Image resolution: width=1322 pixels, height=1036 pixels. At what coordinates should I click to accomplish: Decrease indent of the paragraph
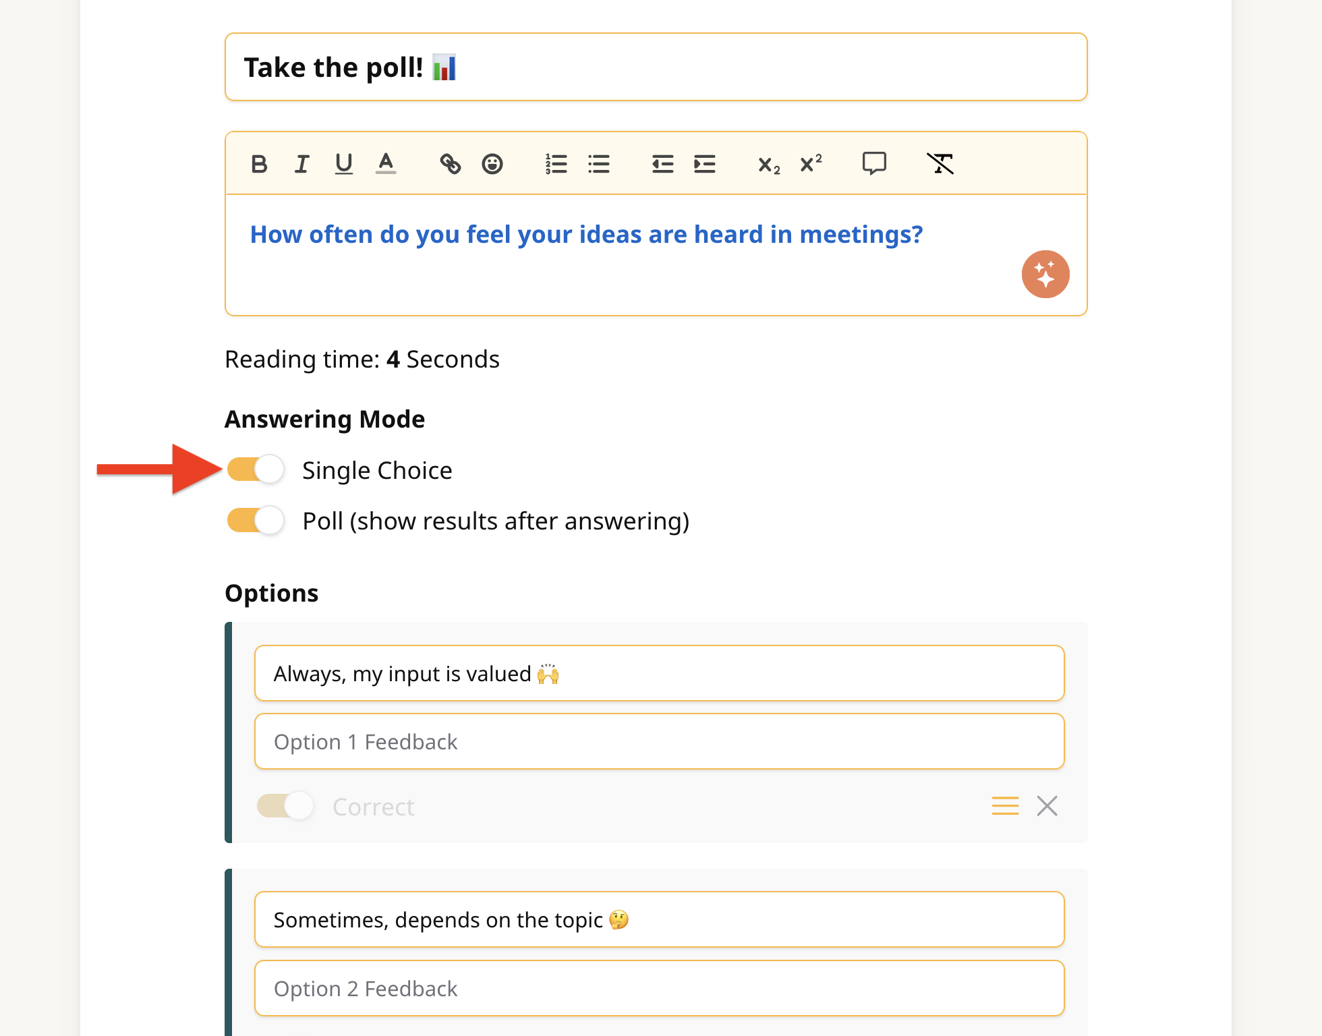tap(662, 164)
